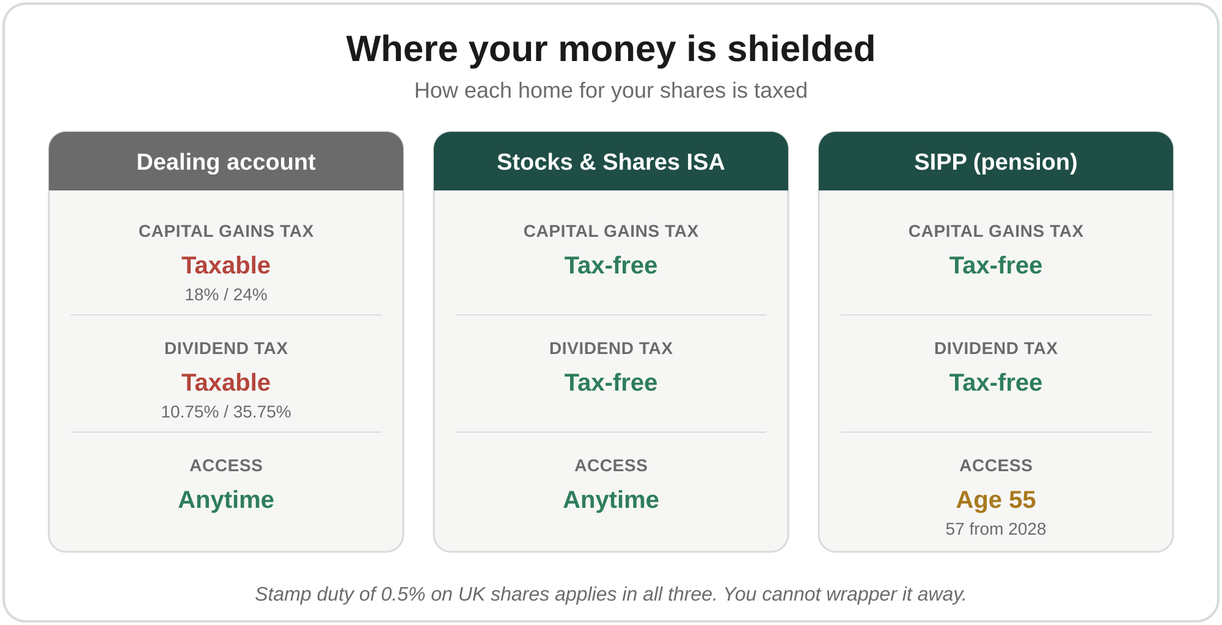The width and height of the screenshot is (1222, 625).
Task: Click ISA Dividend Tax Tax-free value
Action: click(x=611, y=382)
